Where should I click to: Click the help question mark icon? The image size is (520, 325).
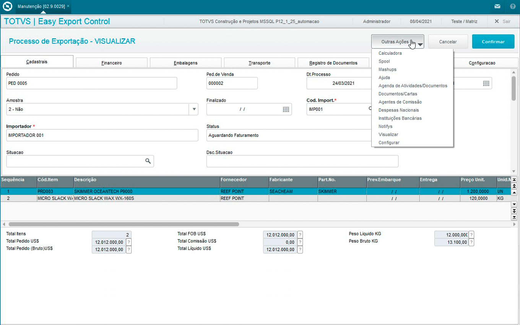513,6
